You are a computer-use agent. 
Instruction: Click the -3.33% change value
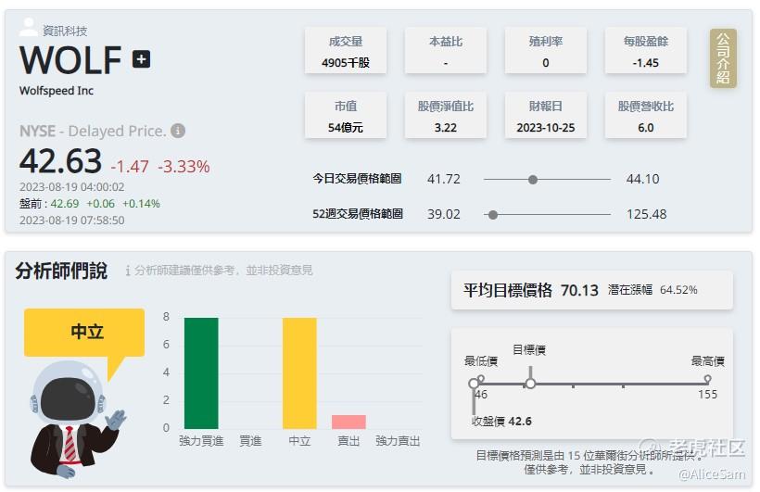pos(184,166)
